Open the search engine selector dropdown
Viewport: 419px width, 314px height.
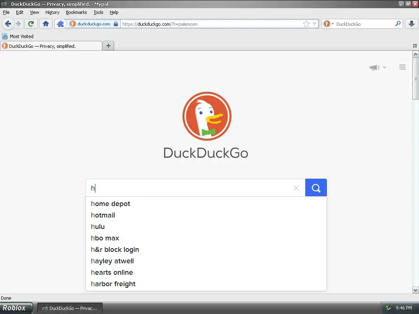[329, 24]
